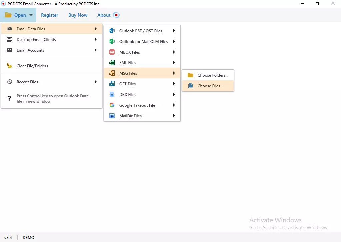Restore down the application window
Screen dimensions: 341x242
click(318, 3)
